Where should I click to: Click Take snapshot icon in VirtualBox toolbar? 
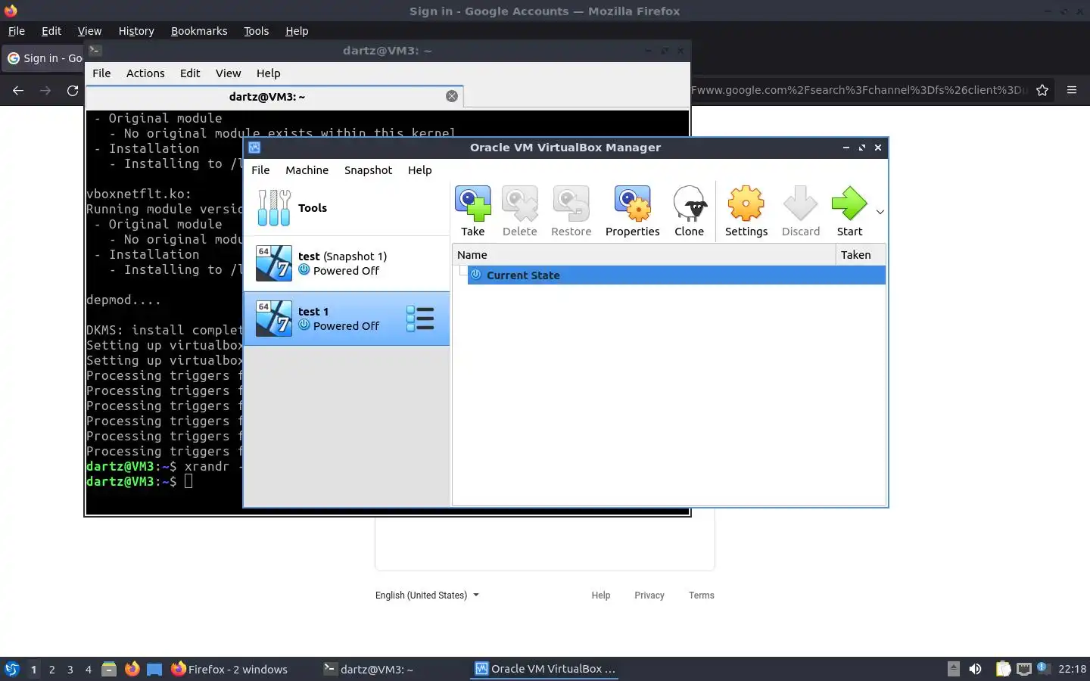point(472,211)
